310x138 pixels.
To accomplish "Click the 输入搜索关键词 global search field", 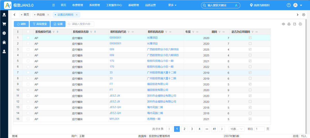I will [221, 5].
